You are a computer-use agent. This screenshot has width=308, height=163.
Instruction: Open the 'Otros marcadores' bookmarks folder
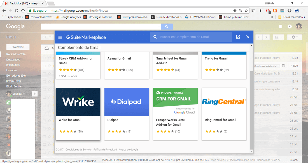pyautogui.click(x=291, y=17)
